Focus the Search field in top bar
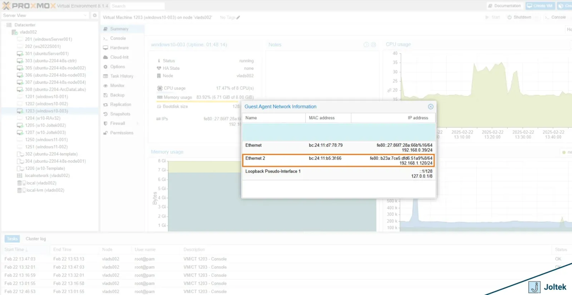 pyautogui.click(x=137, y=6)
